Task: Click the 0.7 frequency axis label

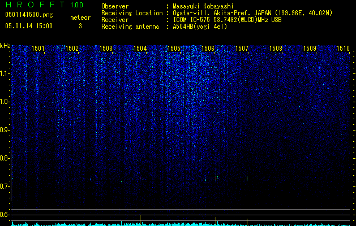Action: [x=4, y=186]
